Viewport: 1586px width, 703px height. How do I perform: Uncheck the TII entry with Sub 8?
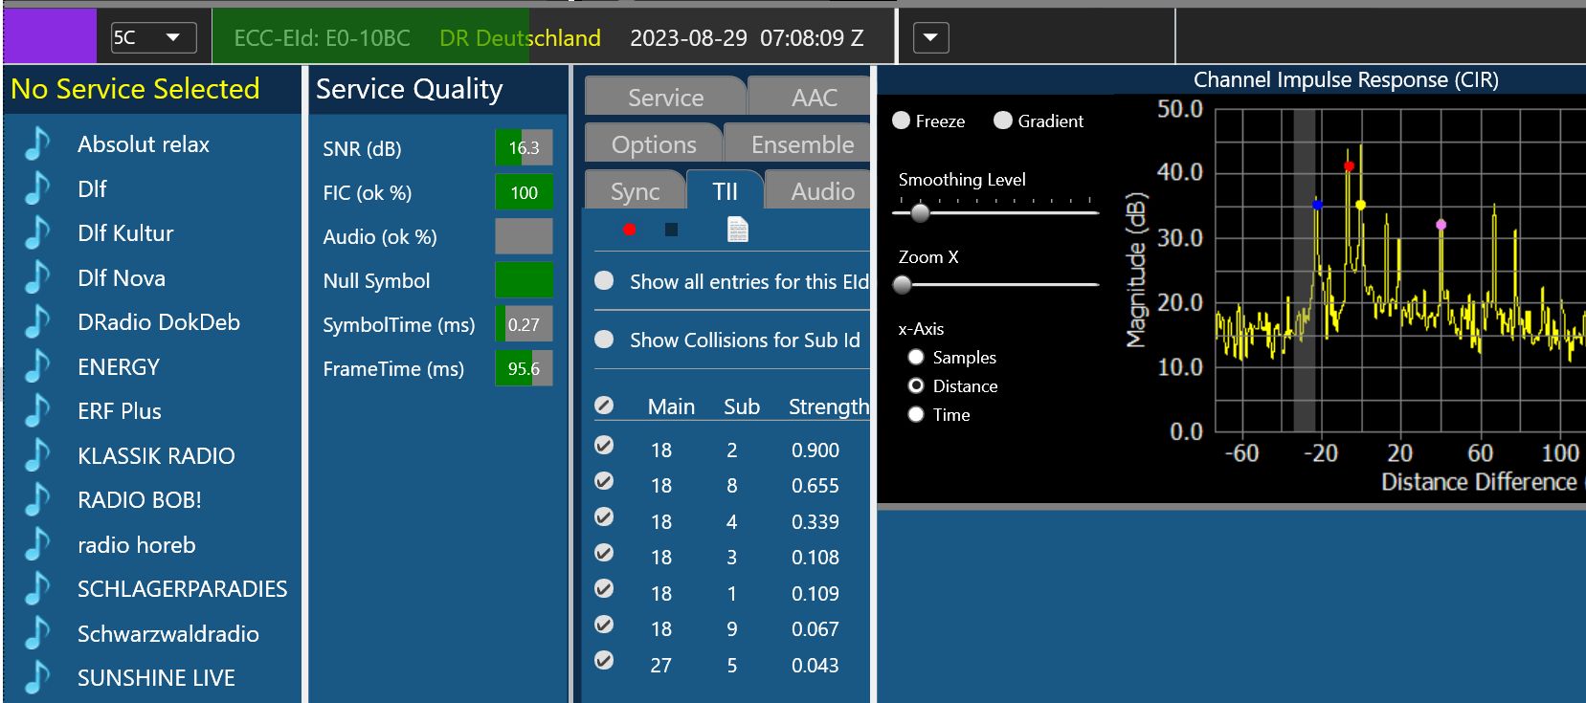(604, 481)
